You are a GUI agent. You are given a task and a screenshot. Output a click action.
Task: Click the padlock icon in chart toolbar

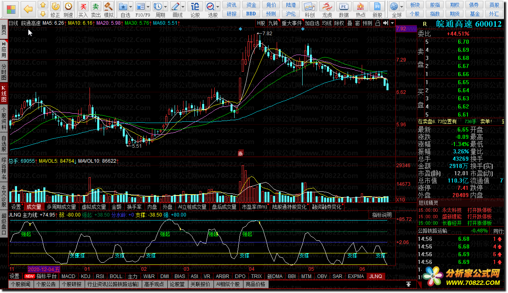[x=378, y=23]
